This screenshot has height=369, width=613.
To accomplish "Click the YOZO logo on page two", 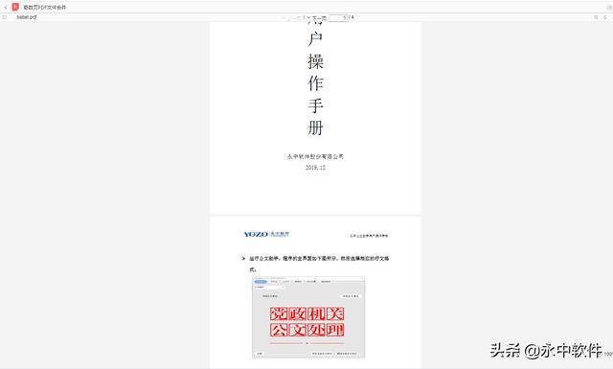I will pyautogui.click(x=266, y=234).
